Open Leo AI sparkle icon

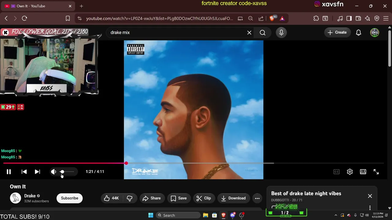coord(367,18)
